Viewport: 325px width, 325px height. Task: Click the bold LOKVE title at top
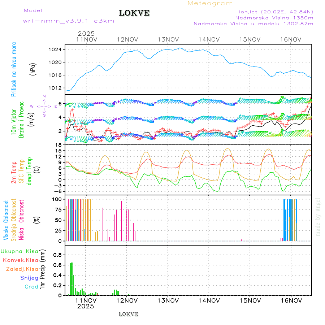[134, 13]
